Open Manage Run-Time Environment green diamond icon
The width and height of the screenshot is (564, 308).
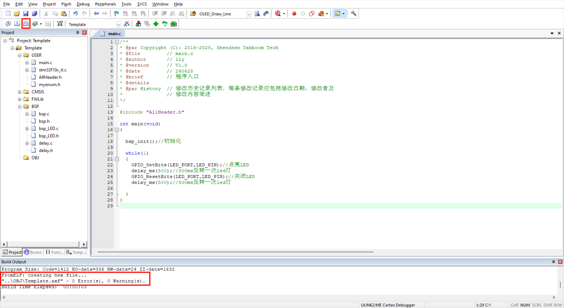pyautogui.click(x=156, y=24)
